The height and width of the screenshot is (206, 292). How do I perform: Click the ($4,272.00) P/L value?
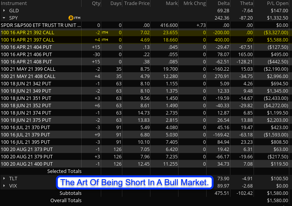coord(276,106)
